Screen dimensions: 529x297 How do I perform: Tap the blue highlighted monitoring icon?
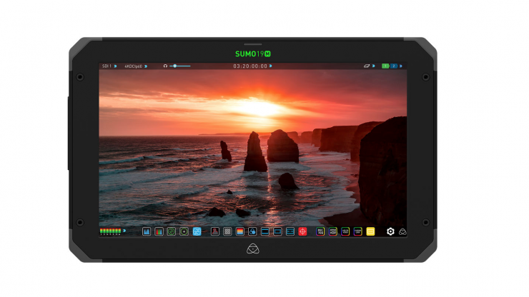[x=197, y=231]
